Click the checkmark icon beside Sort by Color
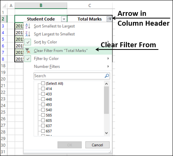 pyautogui.click(x=28, y=42)
